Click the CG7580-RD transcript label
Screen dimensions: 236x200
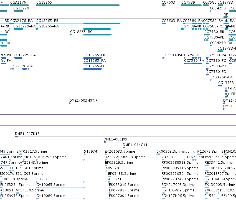pos(214,37)
